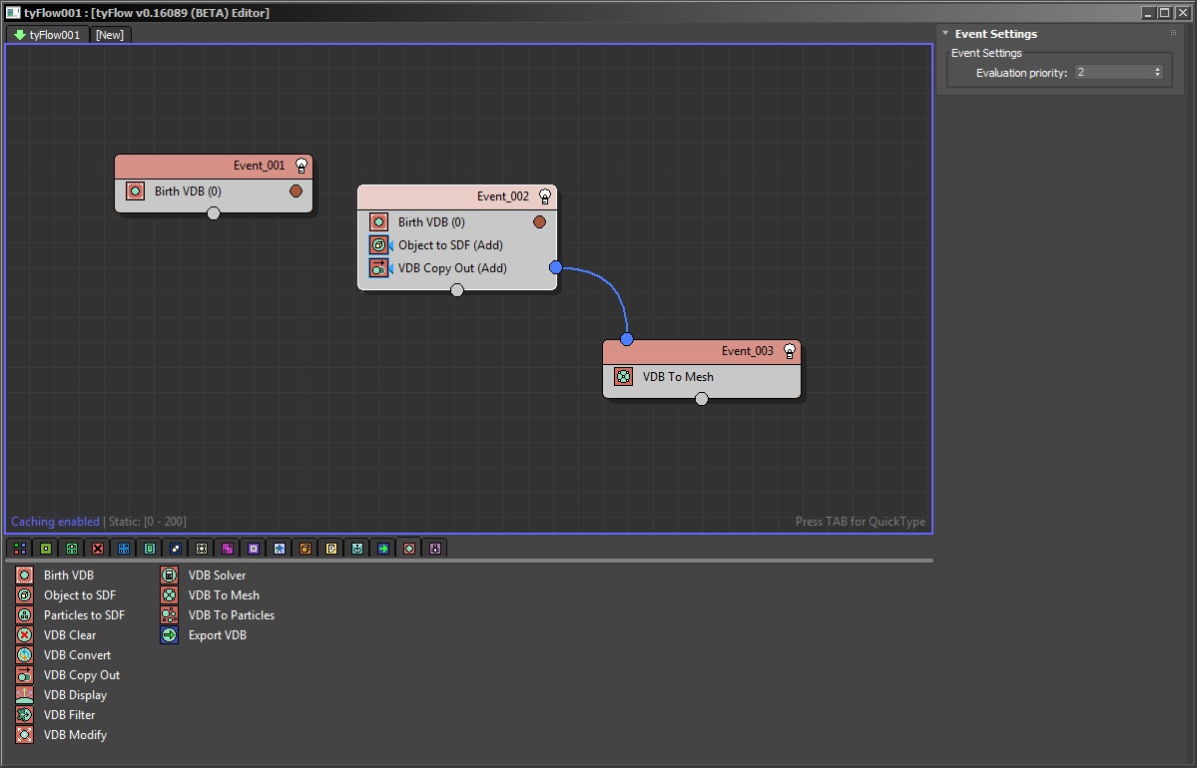Click the Caching enabled status text
The height and width of the screenshot is (768, 1197).
(x=55, y=522)
